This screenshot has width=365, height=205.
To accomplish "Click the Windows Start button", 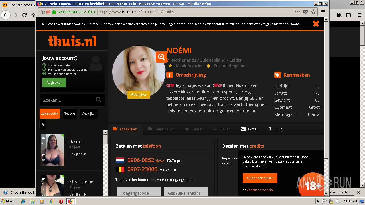I will coord(8,201).
